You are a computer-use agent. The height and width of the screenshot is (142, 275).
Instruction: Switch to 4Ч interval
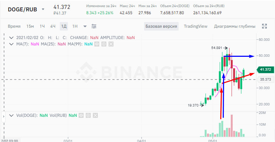point(53,26)
